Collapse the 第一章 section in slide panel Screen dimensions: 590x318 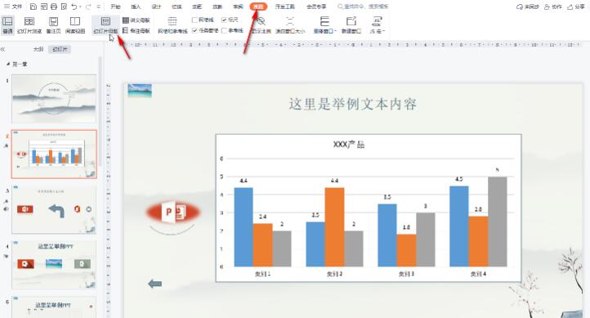click(x=8, y=64)
